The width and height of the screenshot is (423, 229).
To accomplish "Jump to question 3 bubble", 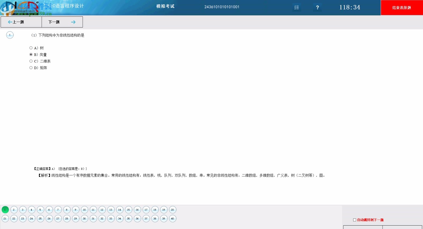I will [23, 210].
